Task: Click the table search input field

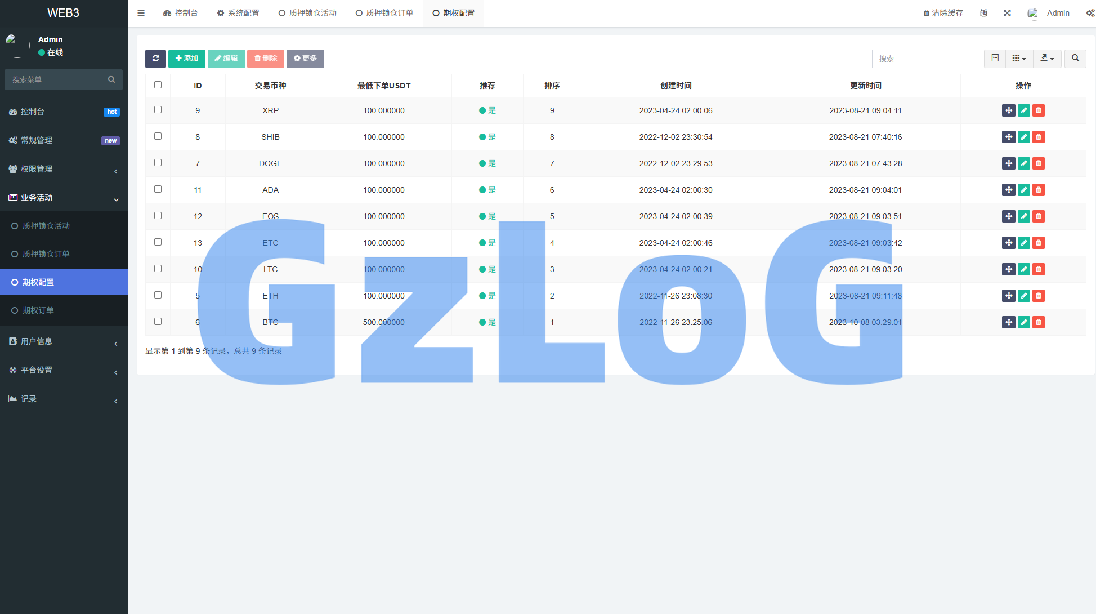Action: [x=926, y=59]
